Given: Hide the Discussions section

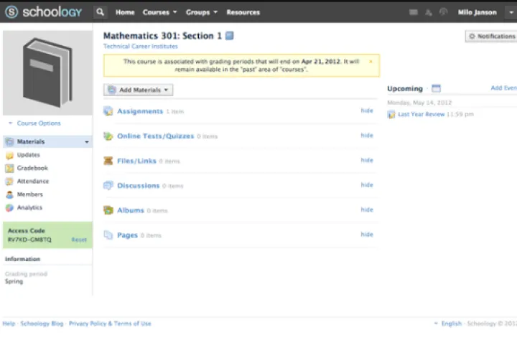Looking at the screenshot, I should pos(367,185).
